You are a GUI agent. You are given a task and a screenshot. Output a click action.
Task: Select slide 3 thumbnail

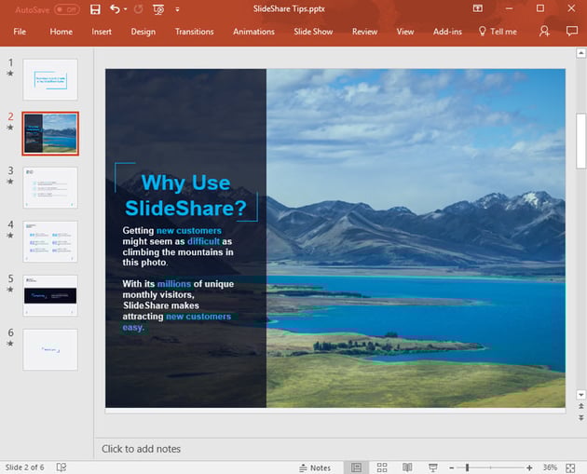50,187
